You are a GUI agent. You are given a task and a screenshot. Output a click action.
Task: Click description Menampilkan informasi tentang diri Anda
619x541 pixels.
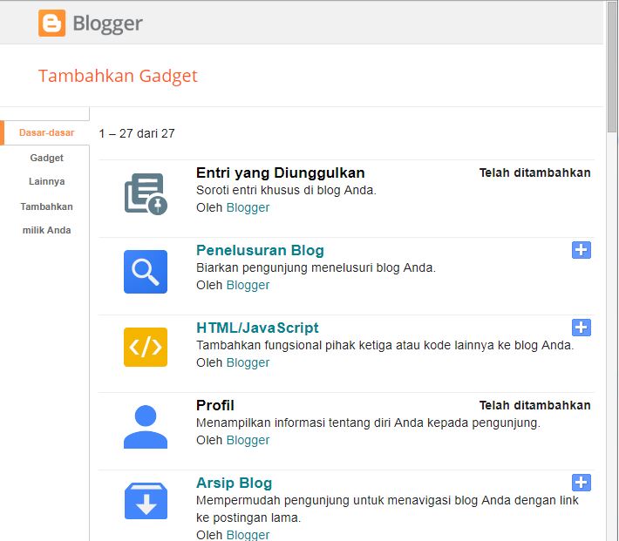[368, 423]
